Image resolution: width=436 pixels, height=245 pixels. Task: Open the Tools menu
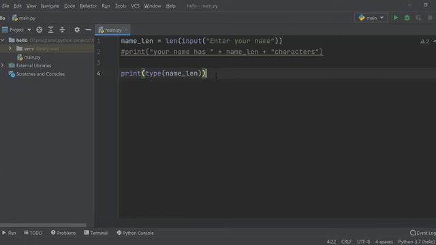tap(121, 6)
